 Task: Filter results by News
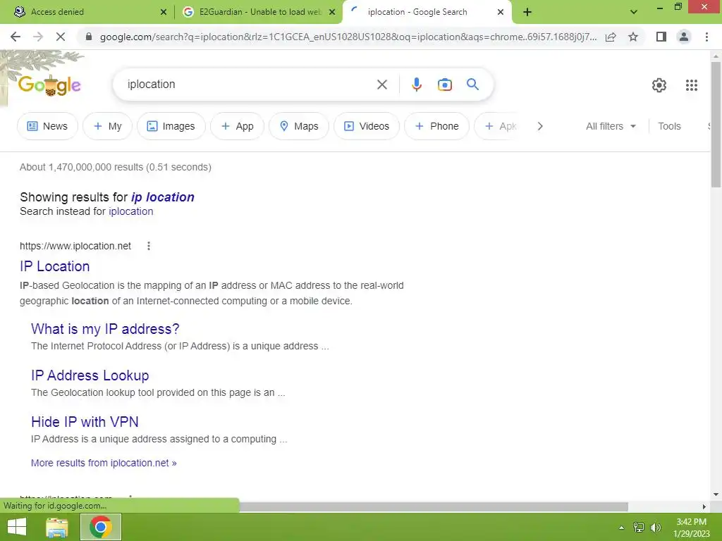pyautogui.click(x=47, y=126)
